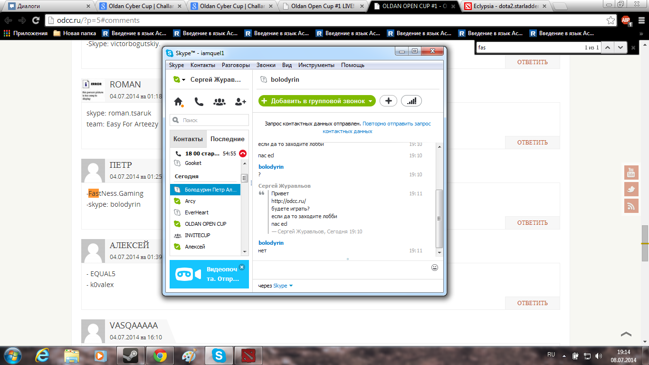This screenshot has height=365, width=649.
Task: Open Paint from the taskbar
Action: click(x=189, y=355)
